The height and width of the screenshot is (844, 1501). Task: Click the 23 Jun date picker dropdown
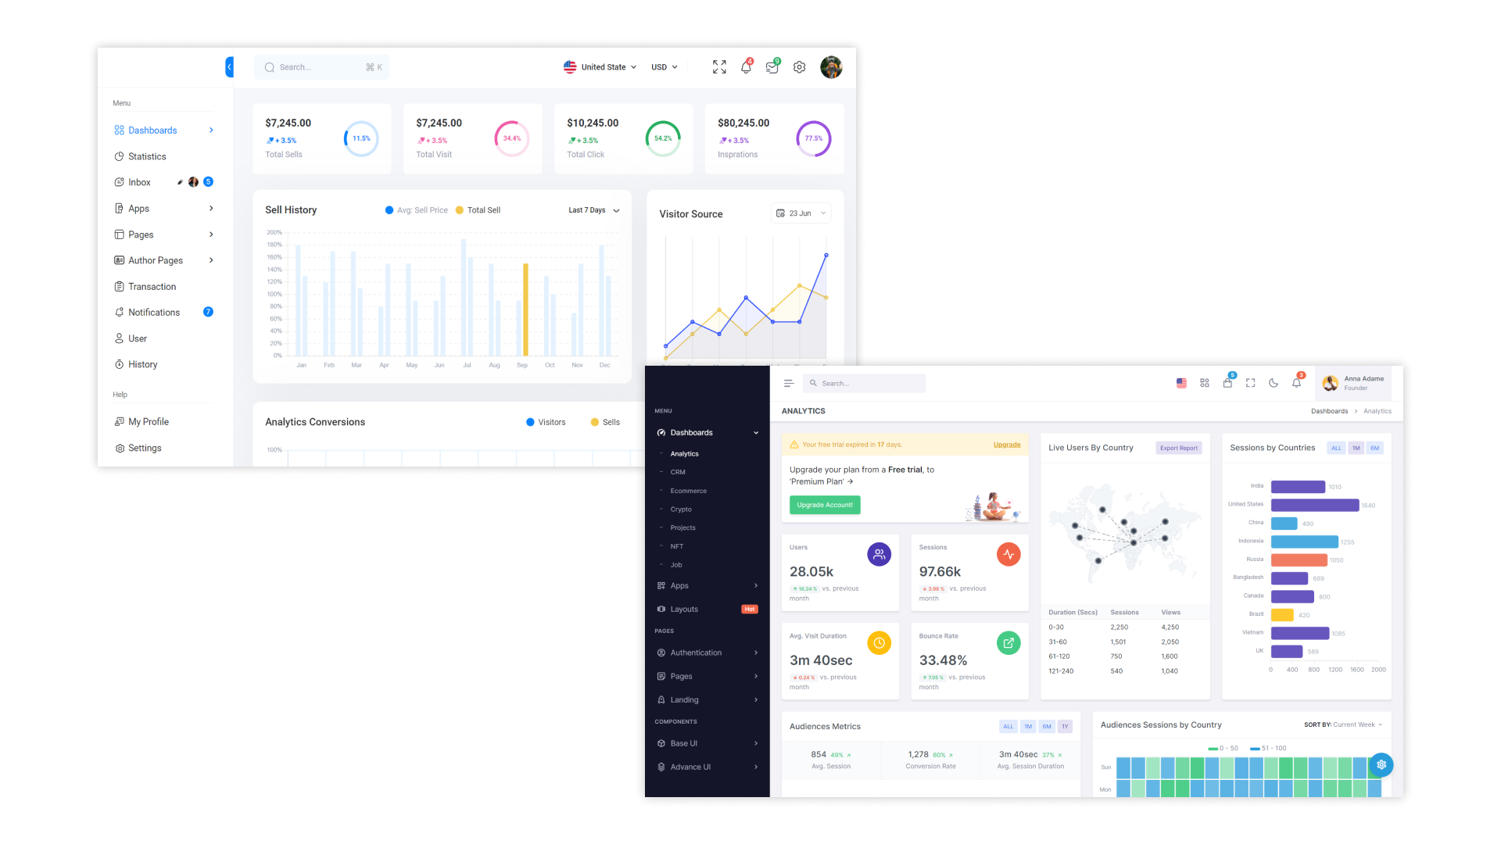point(803,213)
